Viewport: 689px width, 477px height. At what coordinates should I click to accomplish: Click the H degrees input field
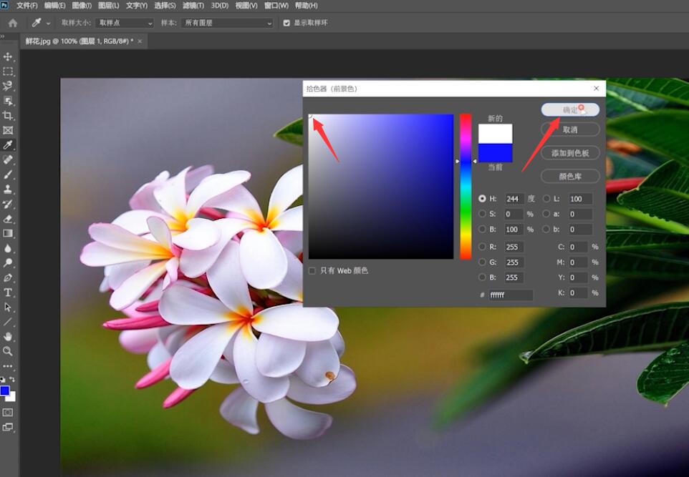click(514, 199)
